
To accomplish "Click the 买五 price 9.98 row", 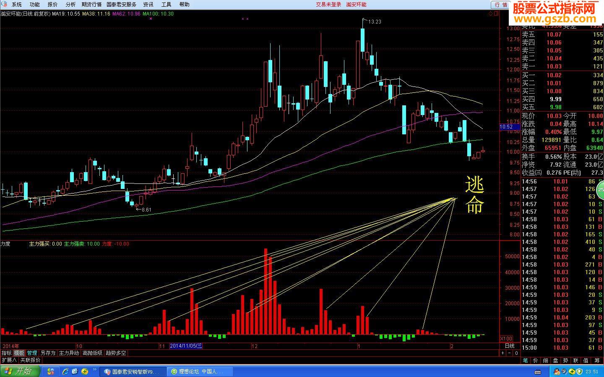I will [562, 107].
